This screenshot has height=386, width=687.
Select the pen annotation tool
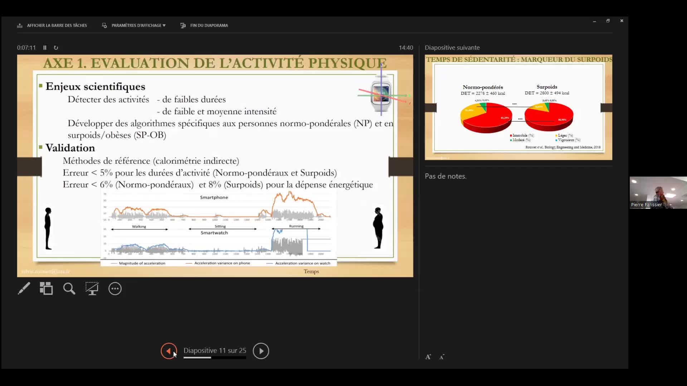pyautogui.click(x=24, y=288)
